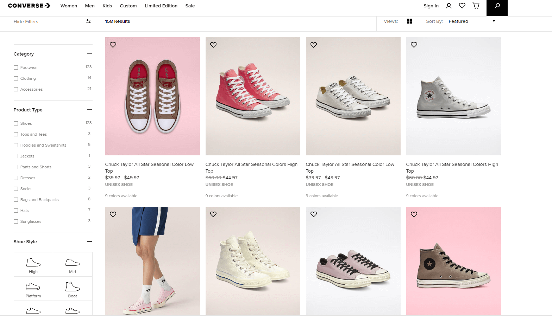Screen dimensions: 552x316
Task: Check the Sunglasses filter
Action: coord(16,221)
